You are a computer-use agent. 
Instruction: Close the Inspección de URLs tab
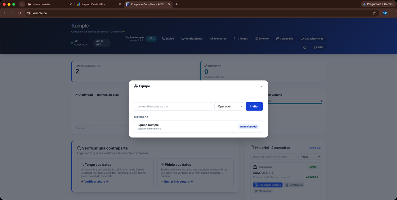click(120, 4)
